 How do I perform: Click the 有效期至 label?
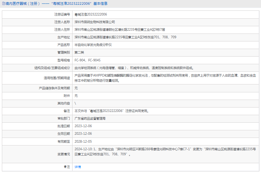click(64, 141)
